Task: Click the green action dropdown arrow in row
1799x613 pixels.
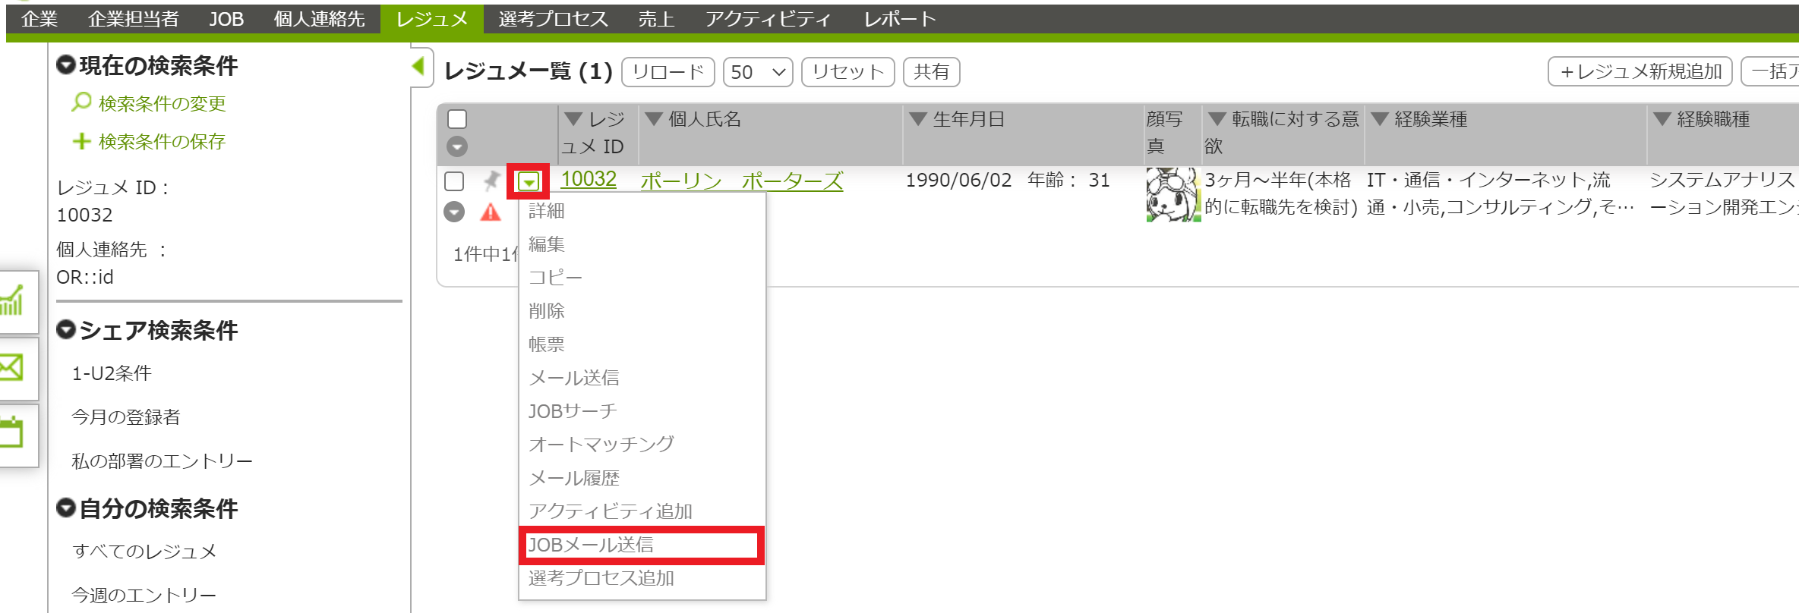Action: [x=529, y=181]
